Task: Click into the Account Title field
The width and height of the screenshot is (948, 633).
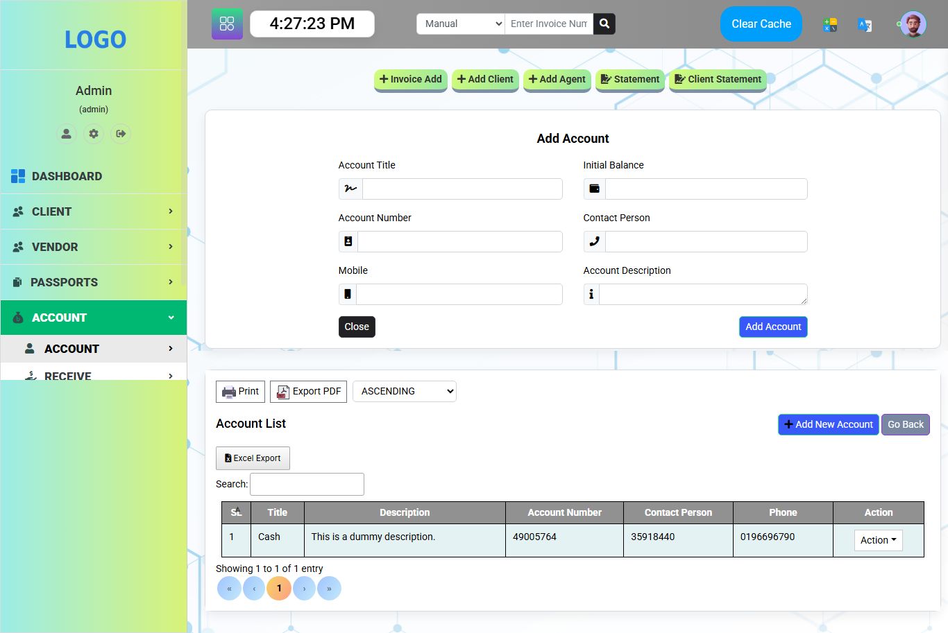Action: (462, 189)
